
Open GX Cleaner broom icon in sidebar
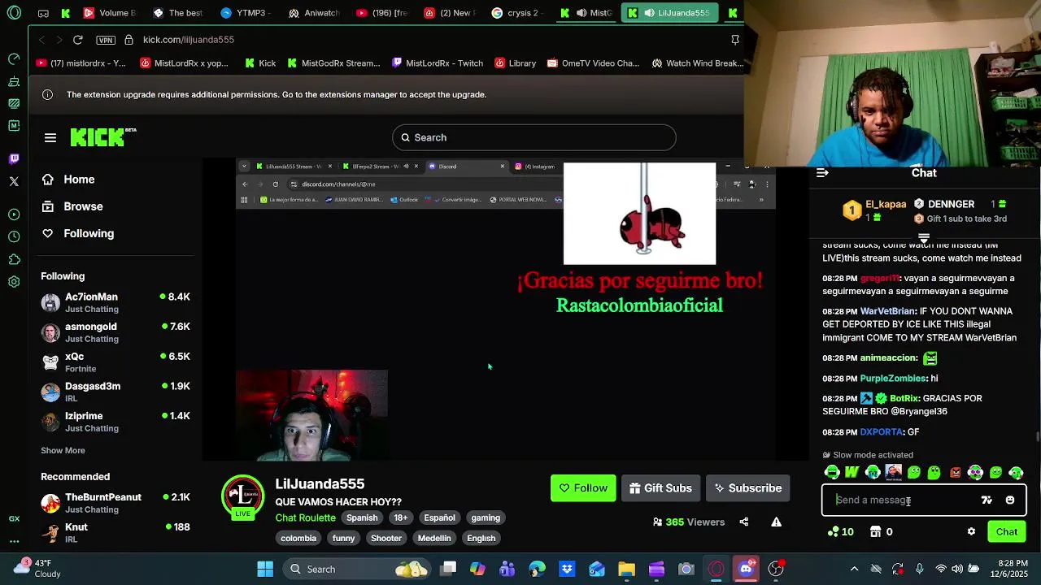pyautogui.click(x=14, y=81)
